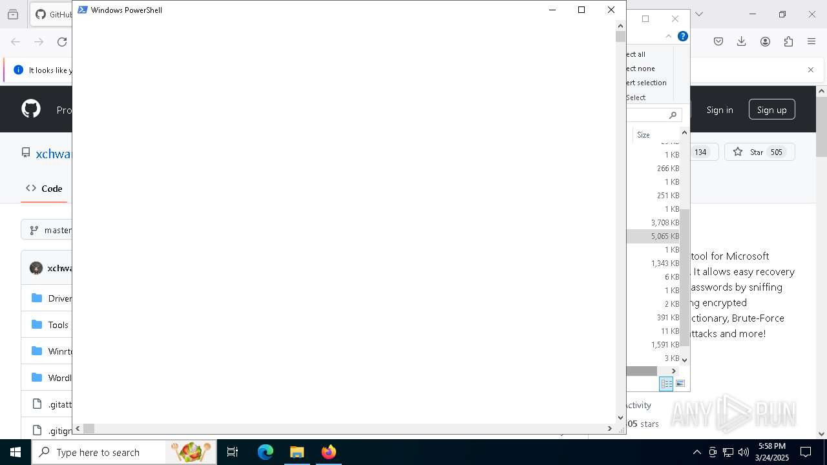
Task: Select the 5,065 KB file row
Action: pyautogui.click(x=653, y=236)
